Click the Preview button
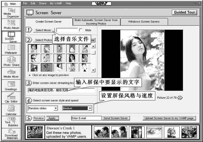This screenshot has width=203, height=142. click(x=39, y=118)
